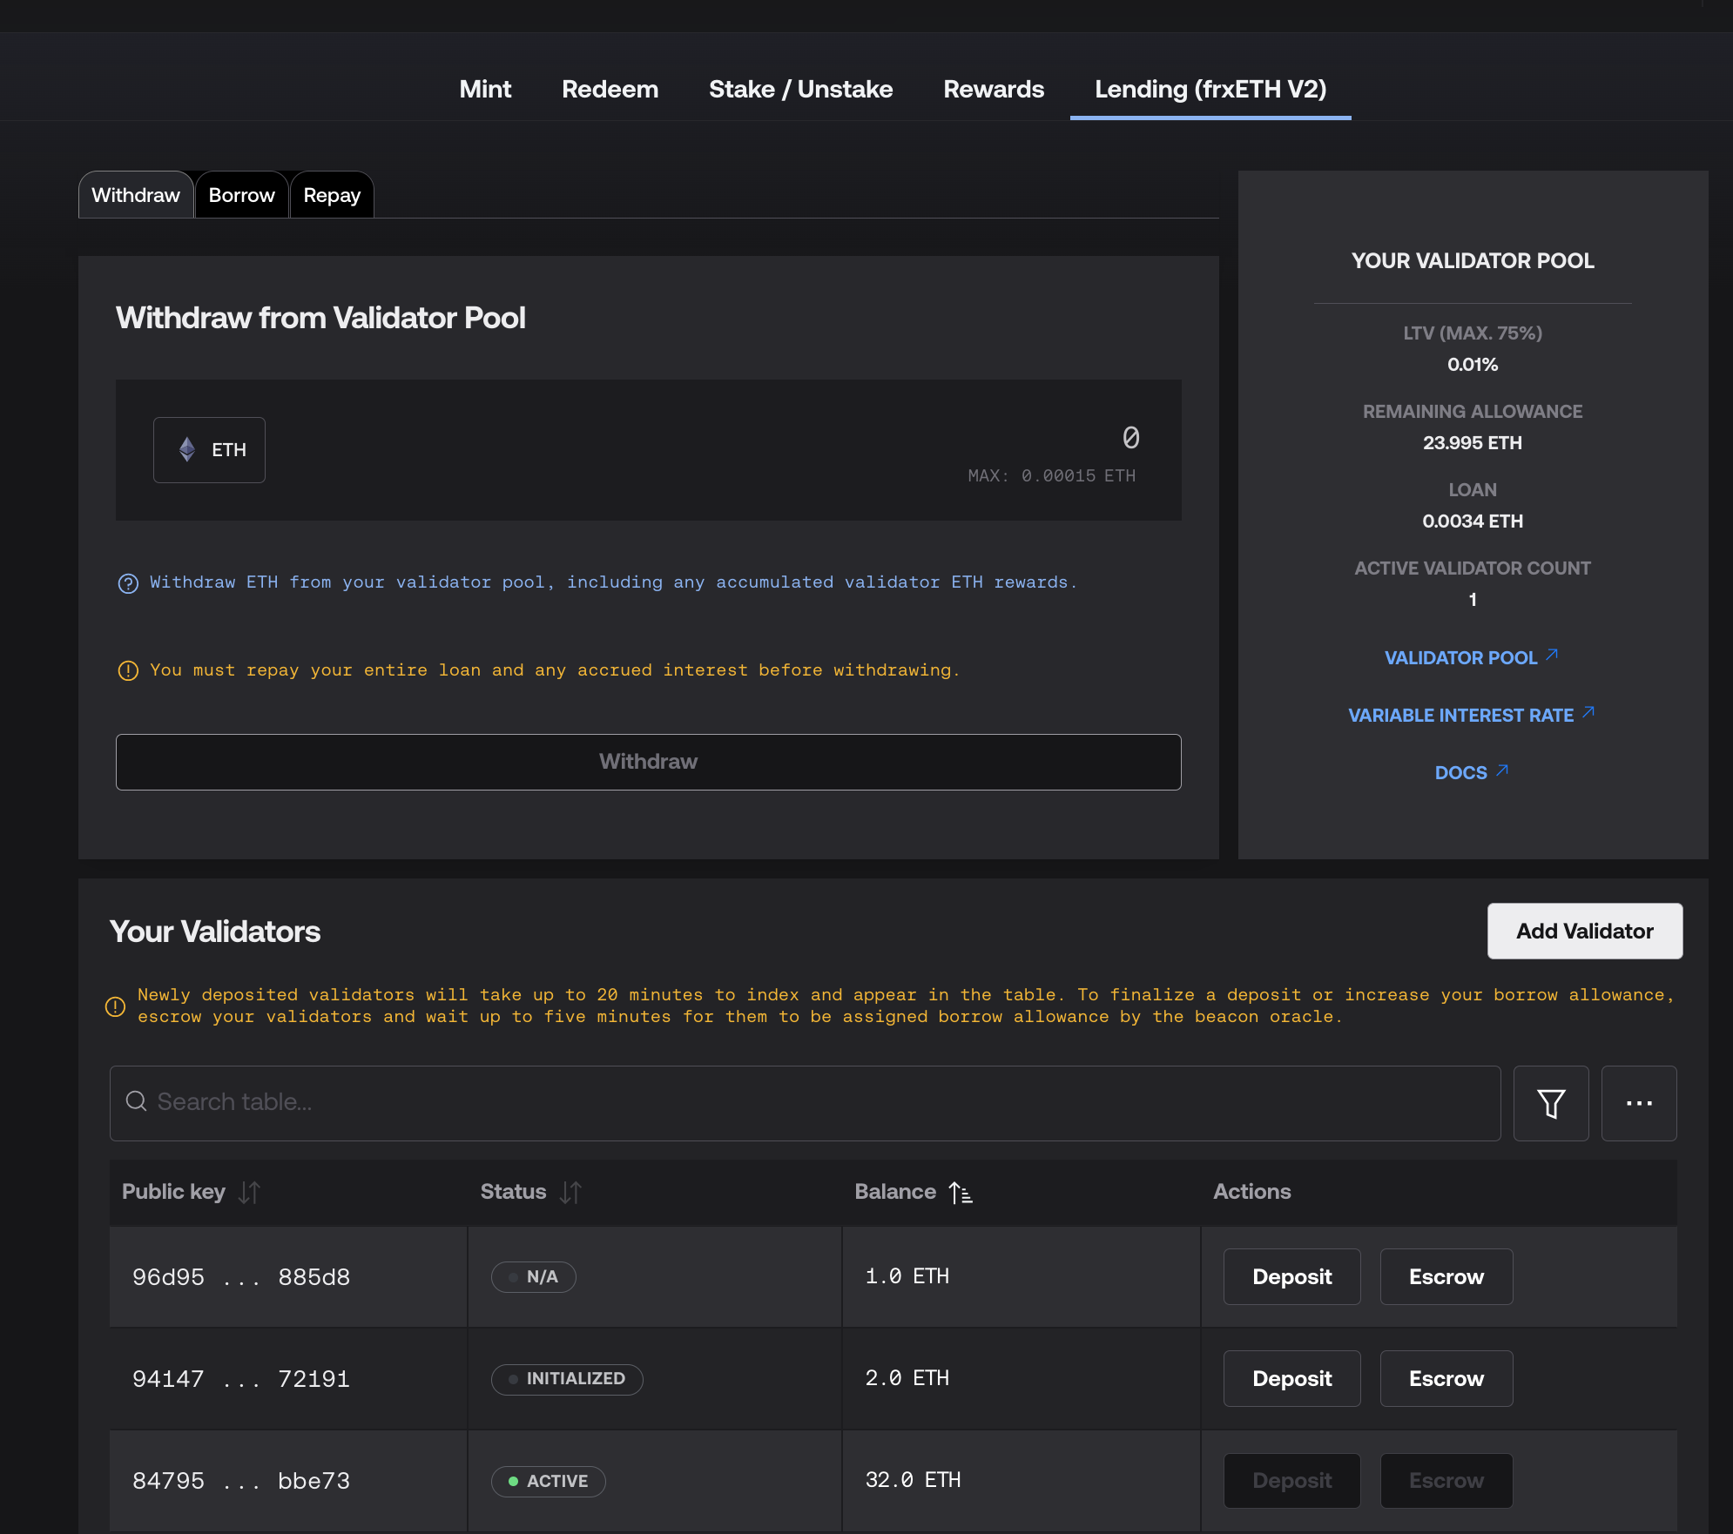Click the yellow repay-loan warning icon
This screenshot has height=1534, width=1733.
point(128,670)
